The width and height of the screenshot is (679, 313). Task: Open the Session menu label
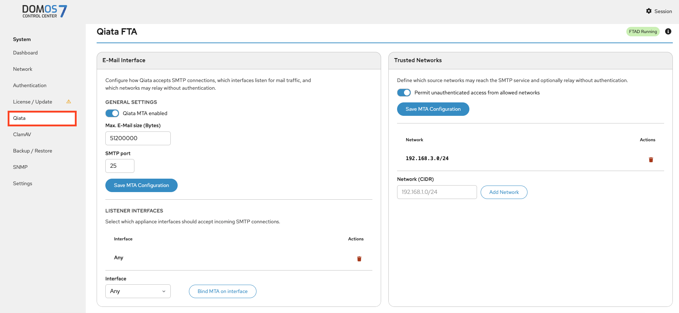(x=663, y=11)
